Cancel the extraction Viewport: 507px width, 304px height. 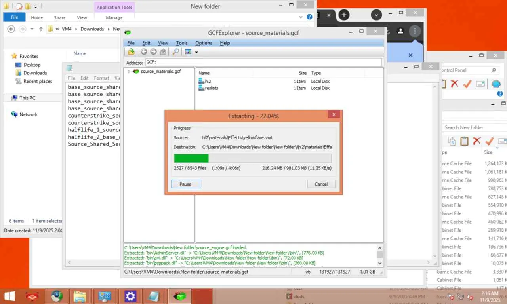pos(321,184)
